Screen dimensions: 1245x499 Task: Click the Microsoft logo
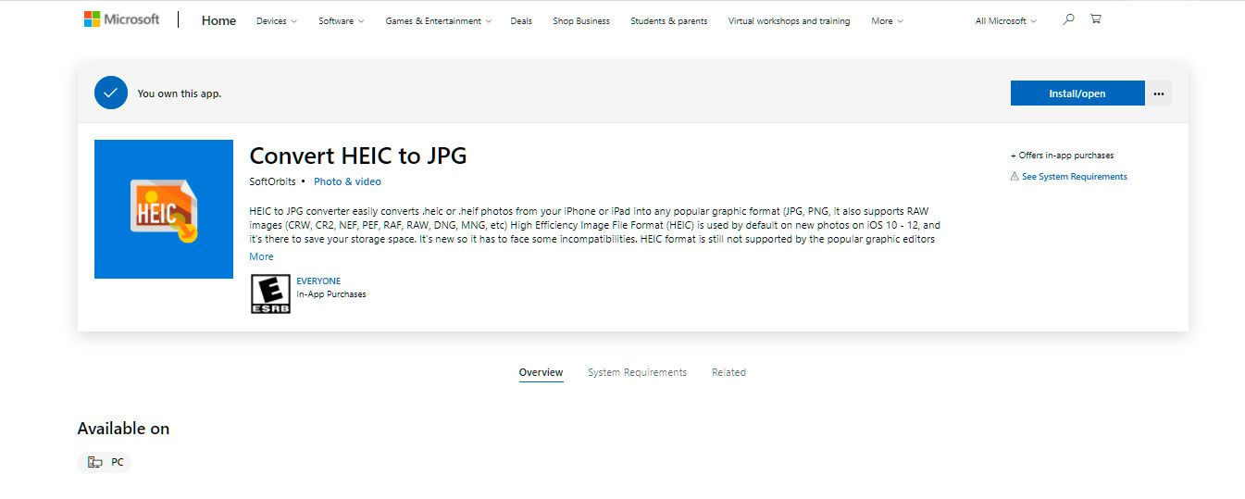click(121, 19)
